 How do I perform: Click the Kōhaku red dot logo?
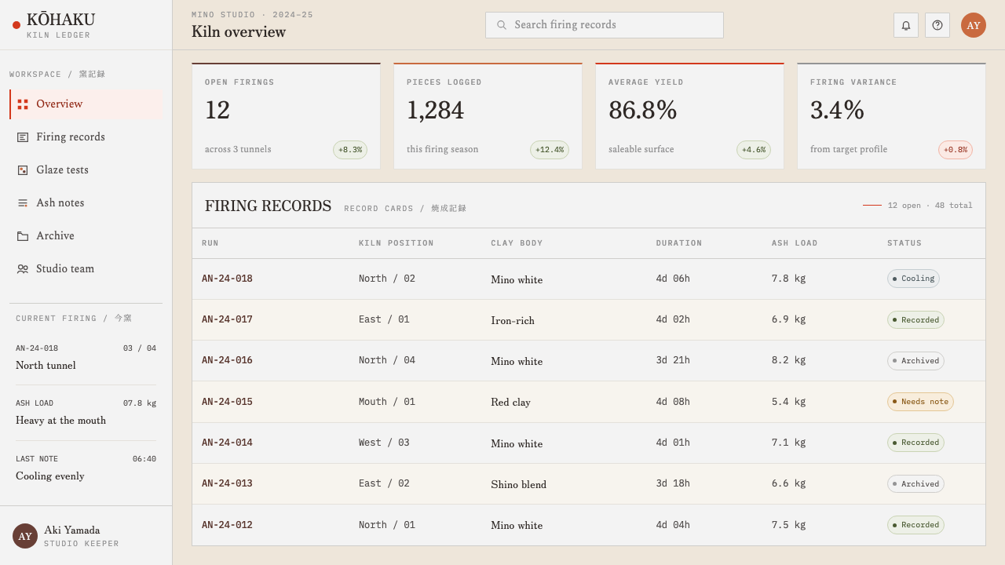(16, 25)
